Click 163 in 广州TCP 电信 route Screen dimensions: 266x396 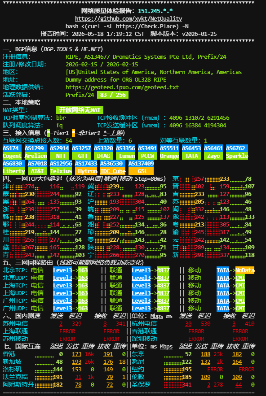coord(83,300)
